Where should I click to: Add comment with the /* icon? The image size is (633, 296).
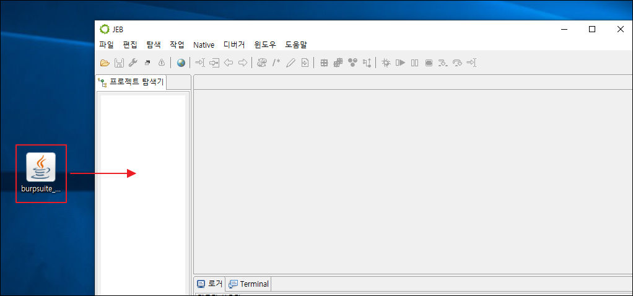[276, 63]
